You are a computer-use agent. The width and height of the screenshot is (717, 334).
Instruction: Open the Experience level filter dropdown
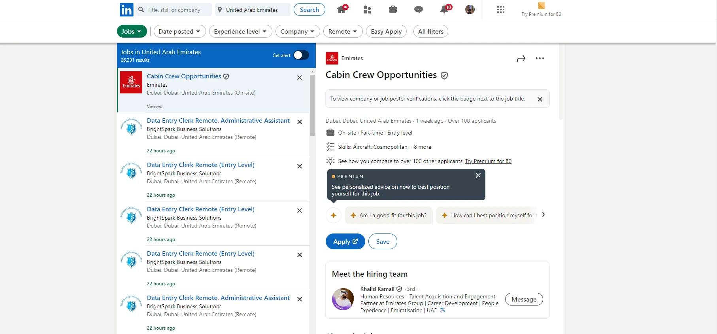point(241,31)
